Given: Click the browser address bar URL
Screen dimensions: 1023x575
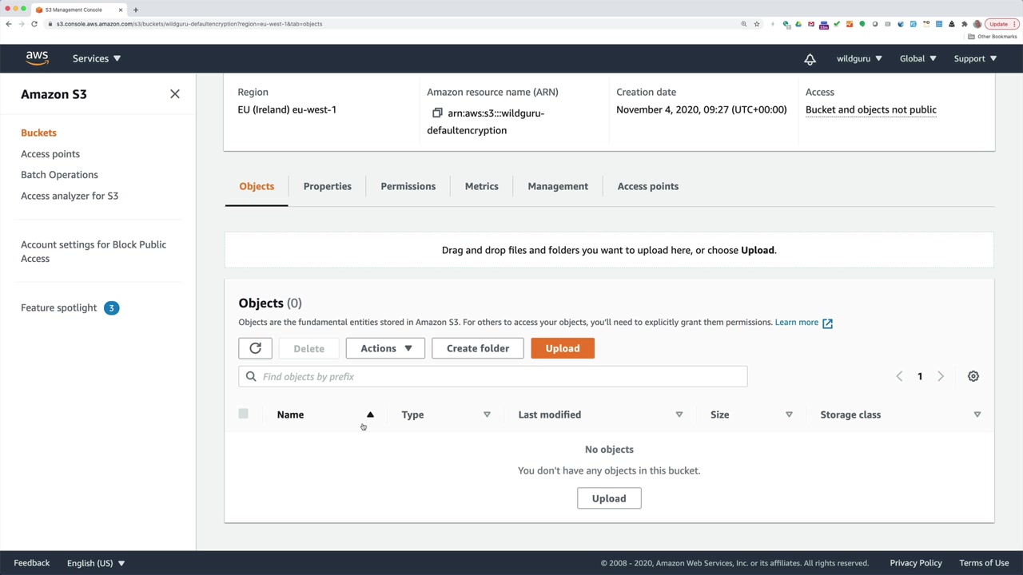Looking at the screenshot, I should click(x=189, y=24).
